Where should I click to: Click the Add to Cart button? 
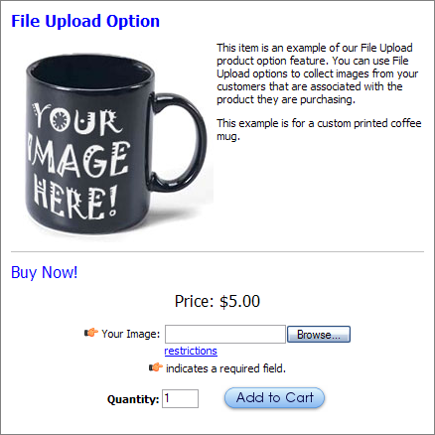[274, 397]
